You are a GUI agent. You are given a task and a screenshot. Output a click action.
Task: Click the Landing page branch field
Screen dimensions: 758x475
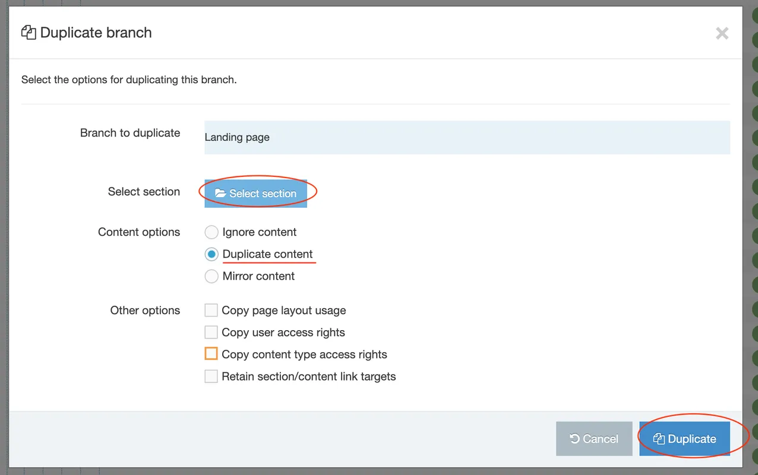[x=467, y=137]
